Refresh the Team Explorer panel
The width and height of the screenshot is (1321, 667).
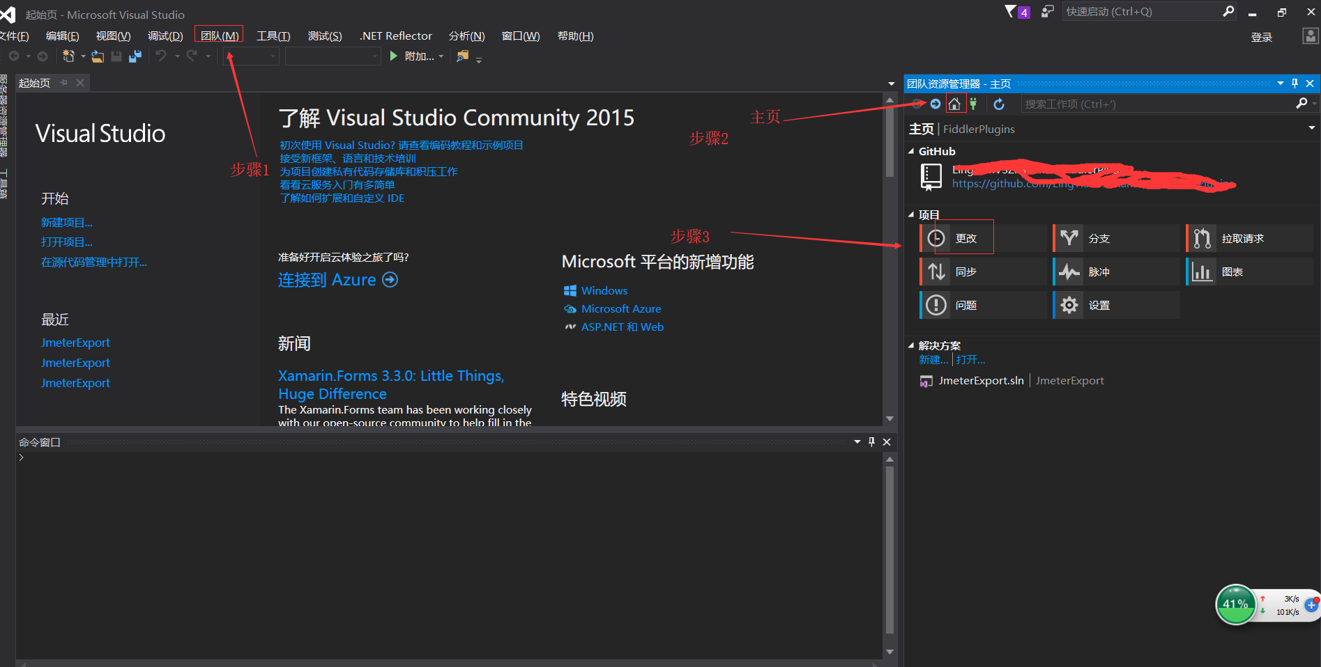(x=999, y=104)
